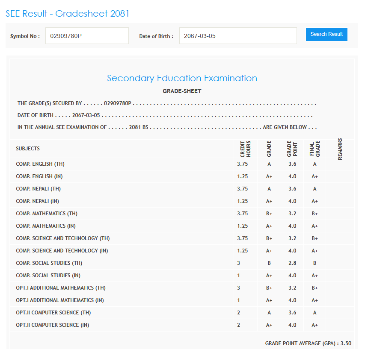Select the OPT.I ADDITIONAL MATHEMATICS (TH) subject

pyautogui.click(x=61, y=288)
